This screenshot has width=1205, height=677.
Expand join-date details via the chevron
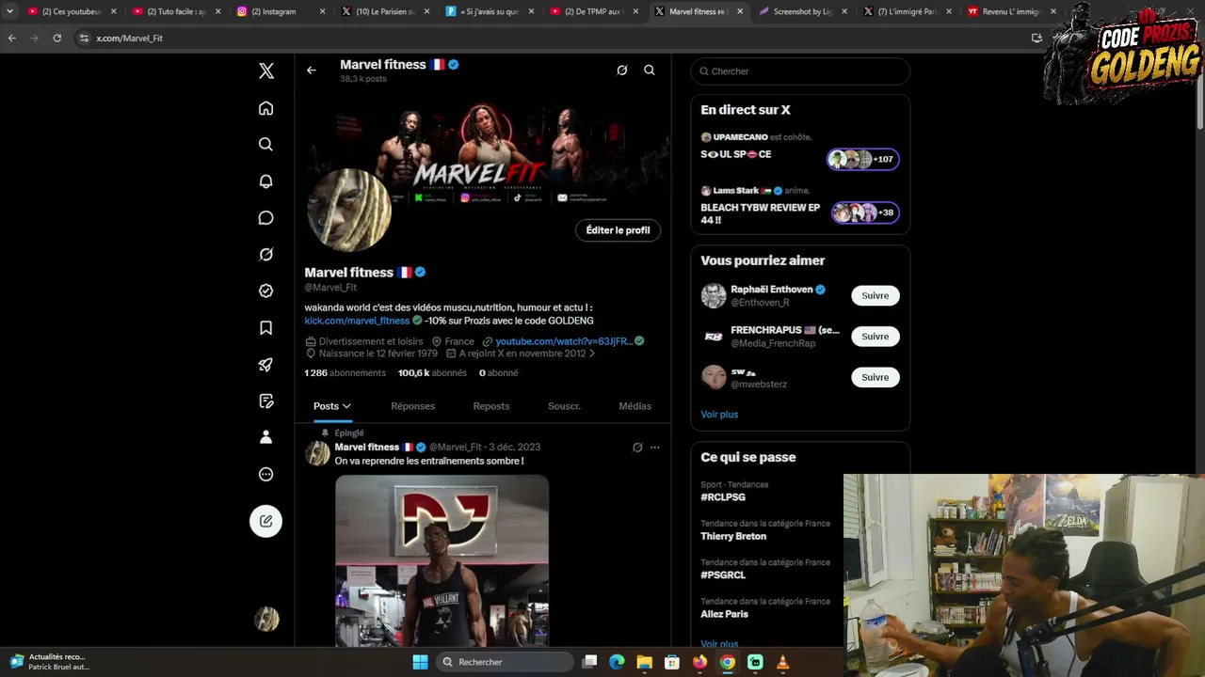coord(592,354)
